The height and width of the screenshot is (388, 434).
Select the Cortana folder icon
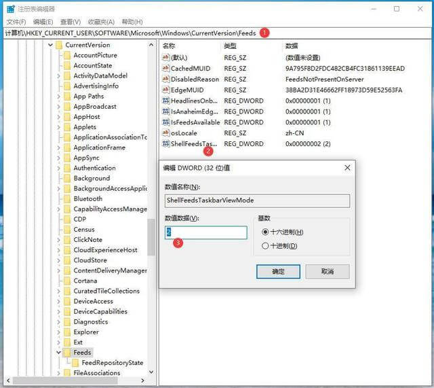(66, 281)
